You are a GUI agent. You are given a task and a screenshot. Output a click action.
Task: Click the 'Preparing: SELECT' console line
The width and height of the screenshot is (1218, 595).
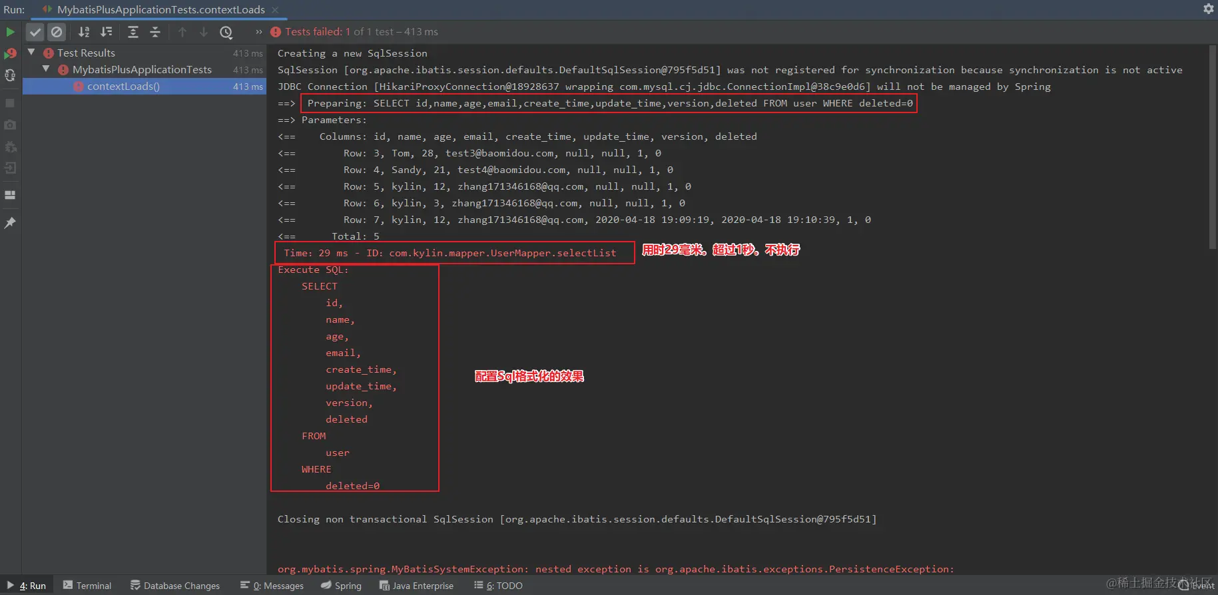click(610, 103)
